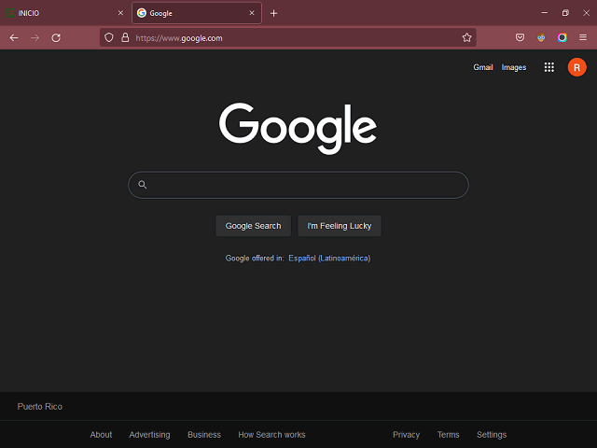Screen dimensions: 597x448
Task: Open How Search works link
Action: 271,435
